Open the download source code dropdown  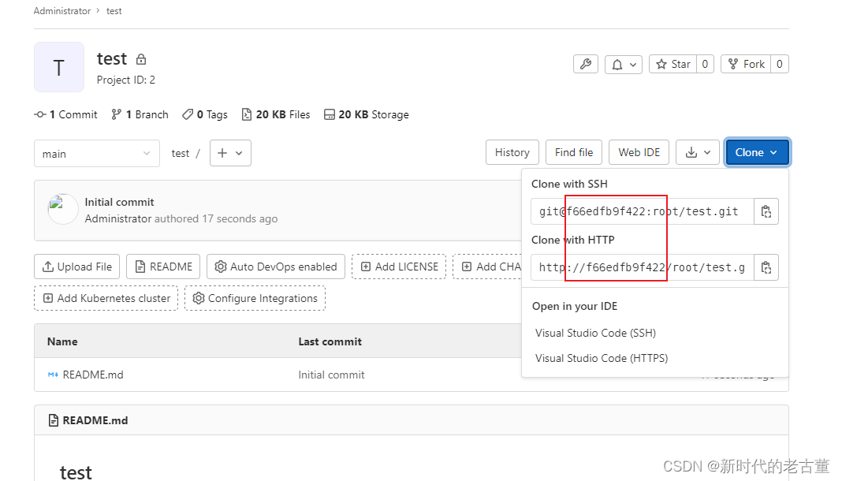[x=698, y=153]
